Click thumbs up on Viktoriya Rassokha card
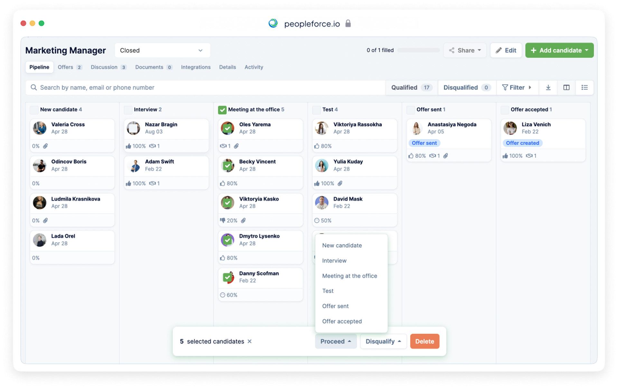The width and height of the screenshot is (618, 388). pyautogui.click(x=317, y=146)
